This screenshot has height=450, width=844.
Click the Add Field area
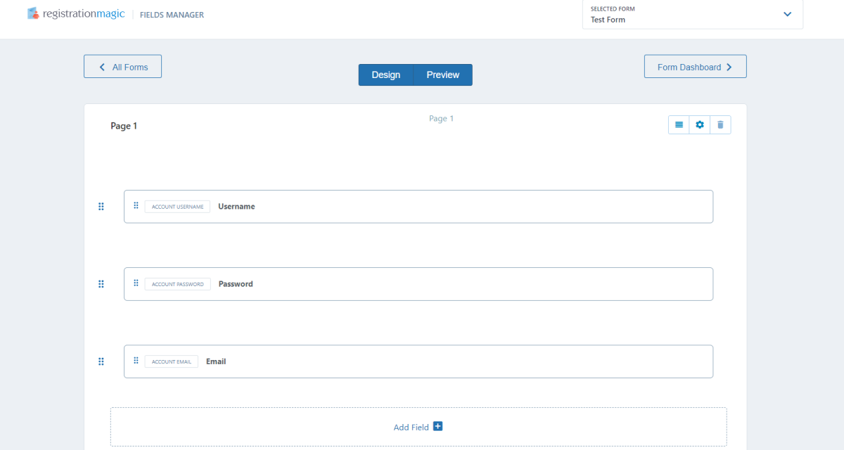pyautogui.click(x=411, y=427)
